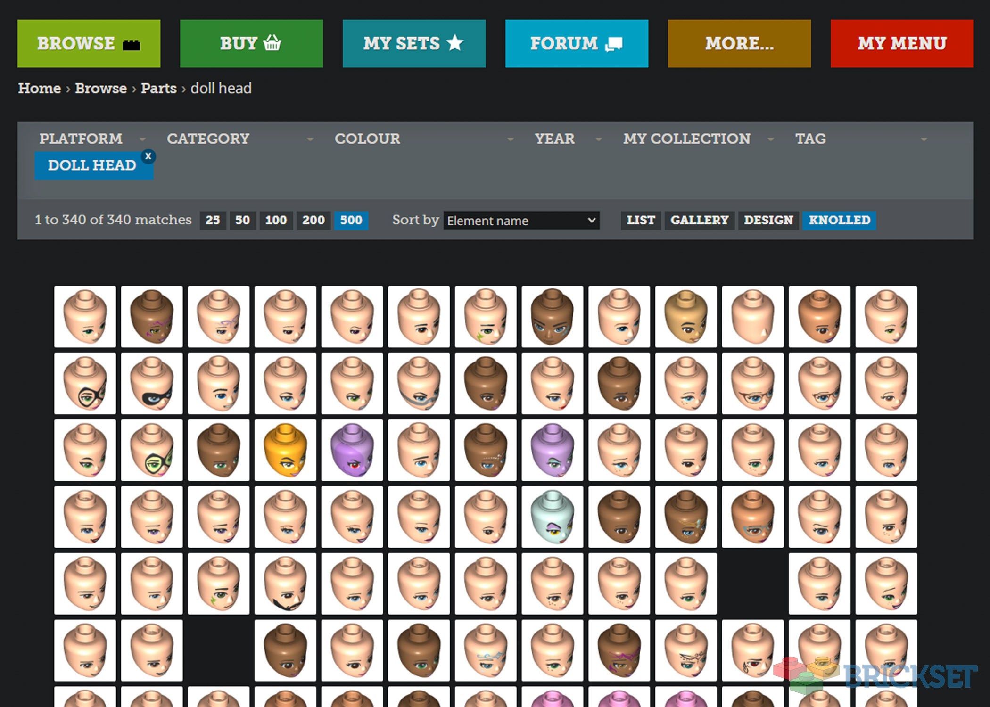Open BROWSE menu with brick icon
This screenshot has width=990, height=707.
click(89, 43)
